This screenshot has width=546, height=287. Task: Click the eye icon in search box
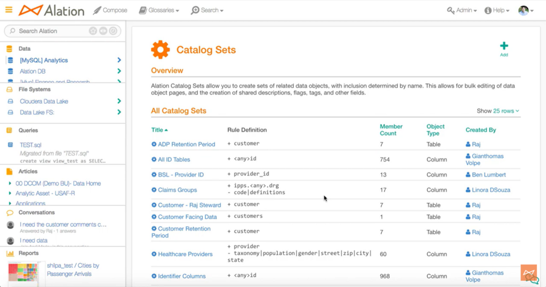click(103, 31)
